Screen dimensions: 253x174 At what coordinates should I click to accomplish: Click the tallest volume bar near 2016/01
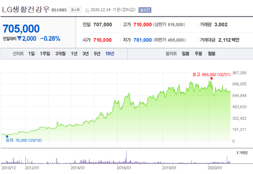click(126, 157)
